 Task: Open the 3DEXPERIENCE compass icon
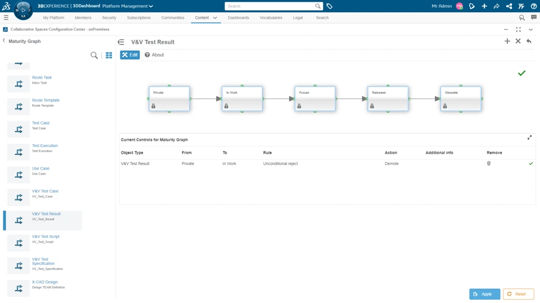(x=23, y=10)
